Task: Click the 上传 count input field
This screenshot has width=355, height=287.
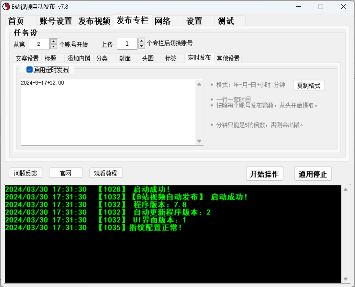Action: (x=127, y=43)
